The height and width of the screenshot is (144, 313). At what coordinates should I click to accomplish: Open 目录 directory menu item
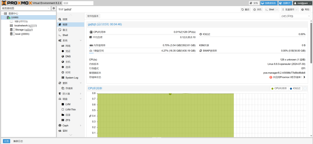pos(71,115)
